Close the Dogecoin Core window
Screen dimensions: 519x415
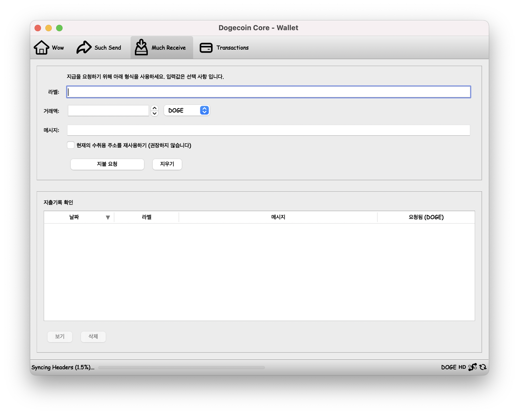pos(38,28)
